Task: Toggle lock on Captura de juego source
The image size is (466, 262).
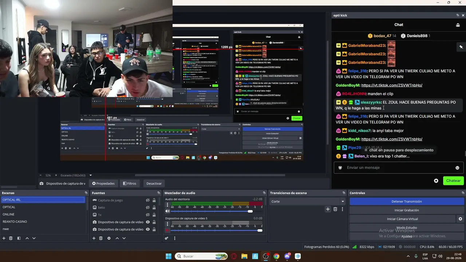Action: (154, 200)
